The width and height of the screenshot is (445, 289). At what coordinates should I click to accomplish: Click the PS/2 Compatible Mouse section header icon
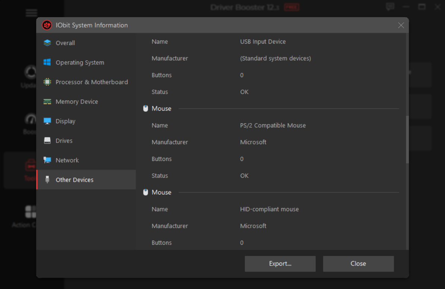[146, 109]
